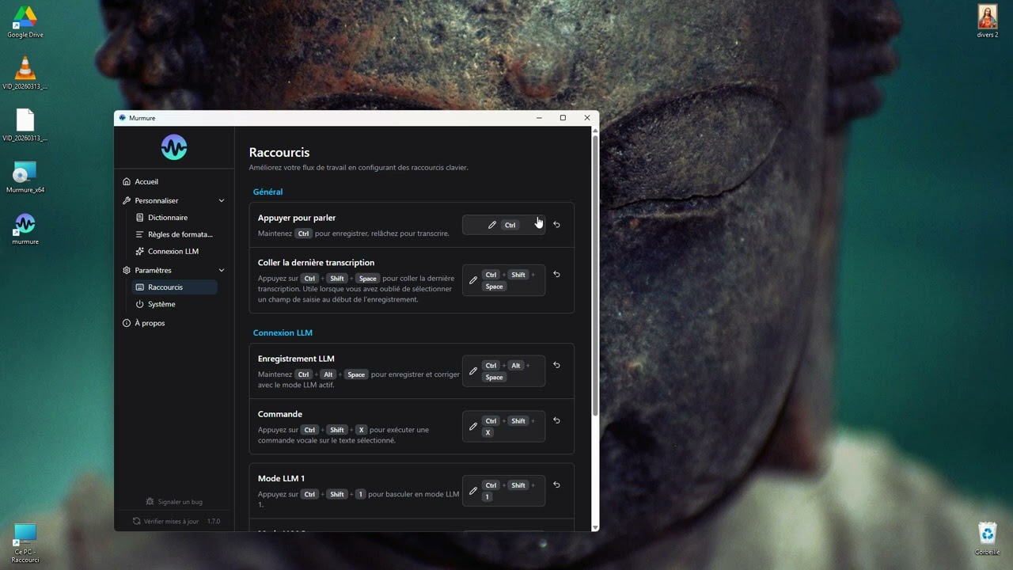Edit the Commande shortcut field
The image size is (1013, 570).
coord(503,427)
